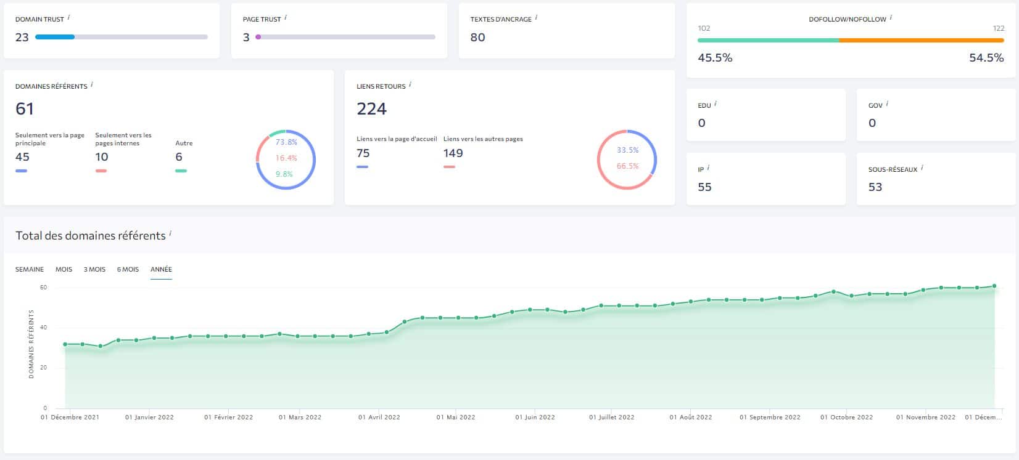The image size is (1019, 460).
Task: Click the 45.5% dofollow percentage
Action: click(x=715, y=58)
